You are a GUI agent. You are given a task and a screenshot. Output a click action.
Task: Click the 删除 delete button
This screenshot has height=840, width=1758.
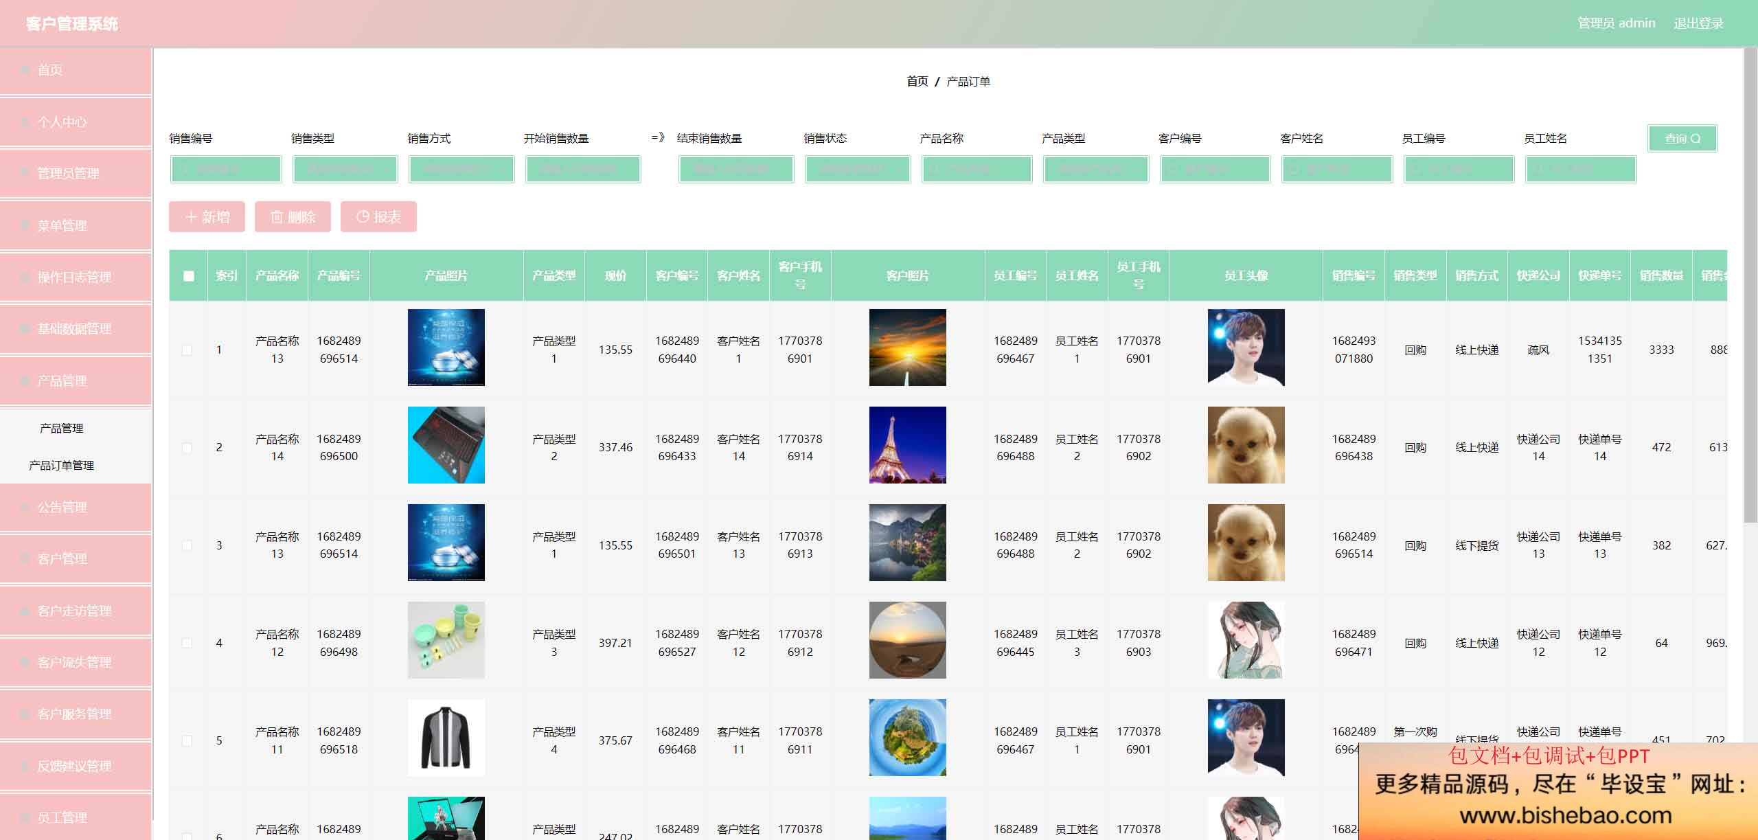293,217
